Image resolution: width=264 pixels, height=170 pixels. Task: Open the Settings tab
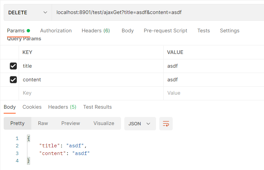pyautogui.click(x=230, y=31)
